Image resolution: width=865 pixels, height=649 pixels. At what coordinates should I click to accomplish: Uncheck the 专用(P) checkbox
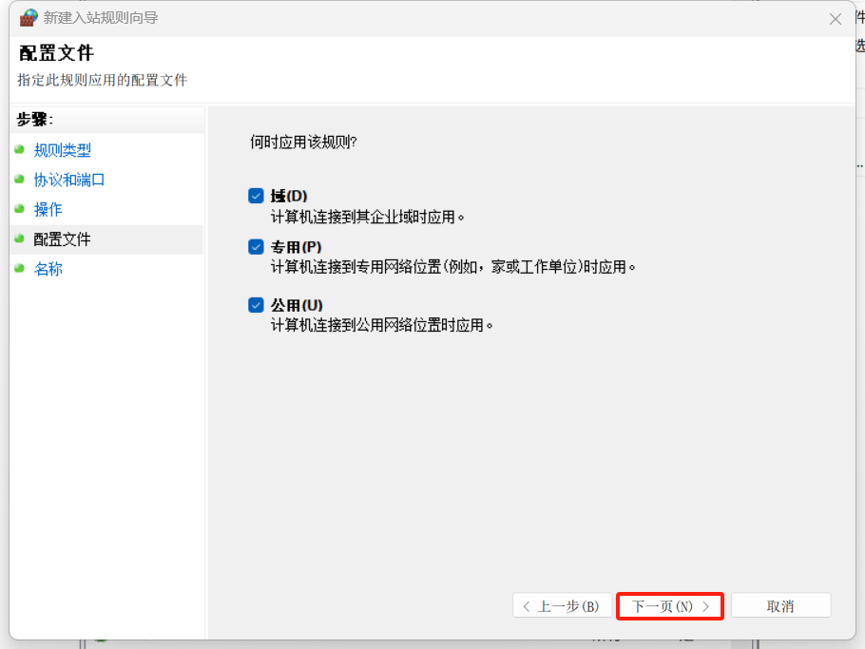(256, 246)
